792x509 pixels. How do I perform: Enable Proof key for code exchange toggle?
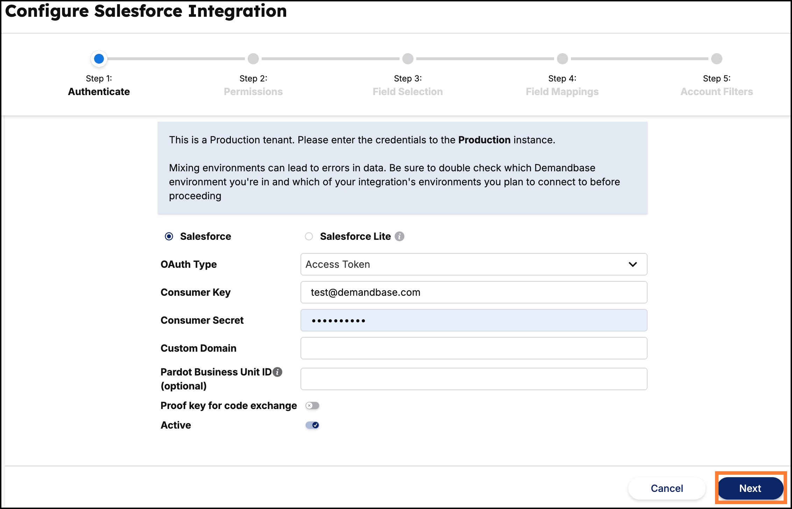point(312,406)
